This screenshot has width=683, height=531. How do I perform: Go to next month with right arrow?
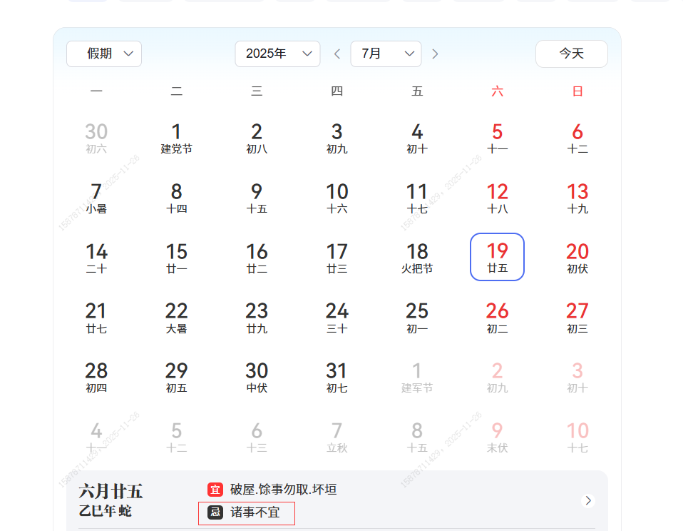(435, 54)
